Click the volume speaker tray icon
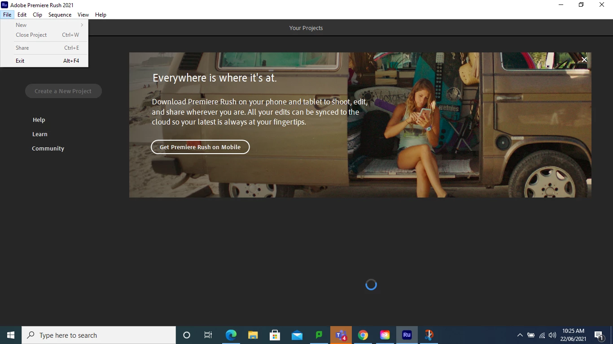 552,335
